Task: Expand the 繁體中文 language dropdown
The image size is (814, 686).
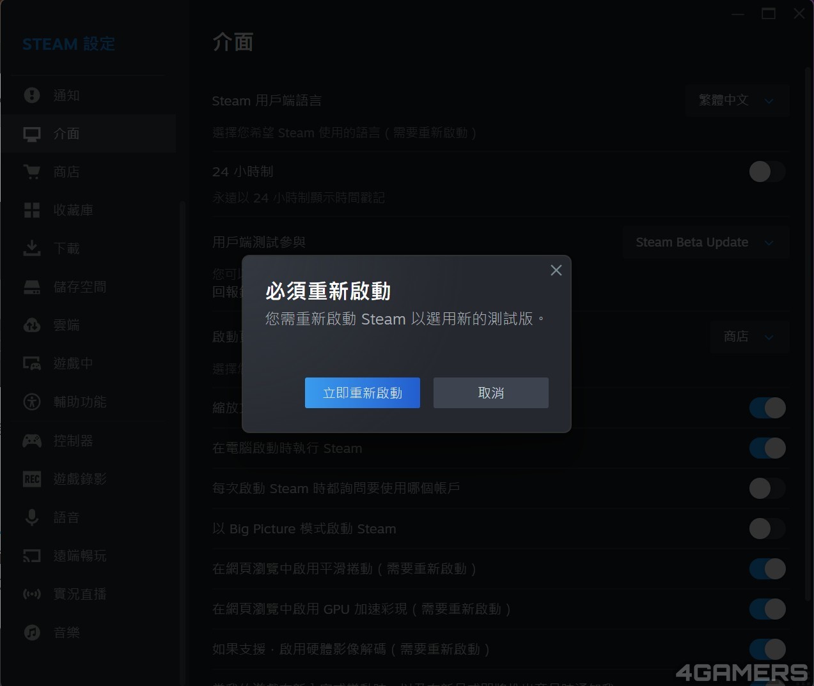Action: click(737, 100)
